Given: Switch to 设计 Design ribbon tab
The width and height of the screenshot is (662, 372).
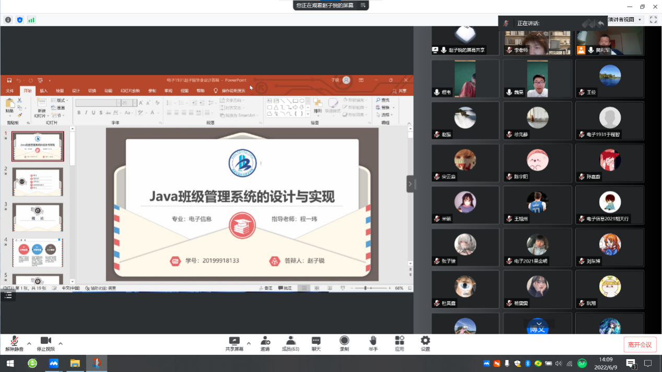Looking at the screenshot, I should [x=76, y=91].
